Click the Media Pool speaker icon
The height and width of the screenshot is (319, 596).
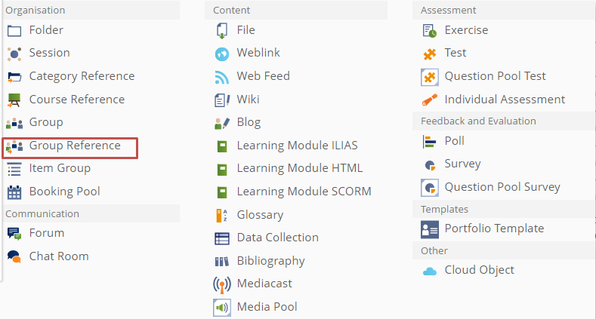[x=222, y=308]
